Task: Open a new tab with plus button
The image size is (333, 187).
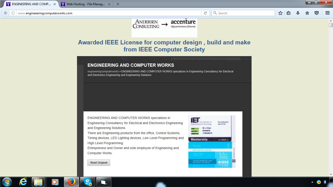Action: [118, 4]
